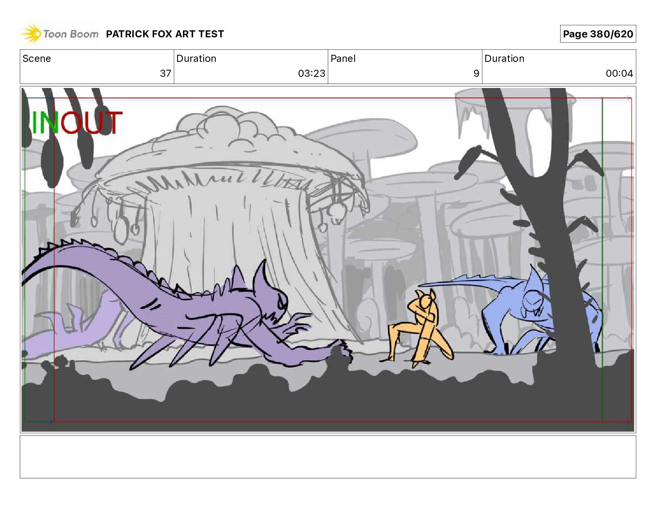
Task: Click the 'Scene' header label
Action: (x=37, y=59)
